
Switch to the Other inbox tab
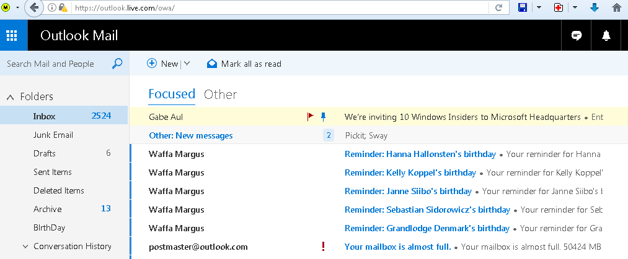(x=220, y=94)
